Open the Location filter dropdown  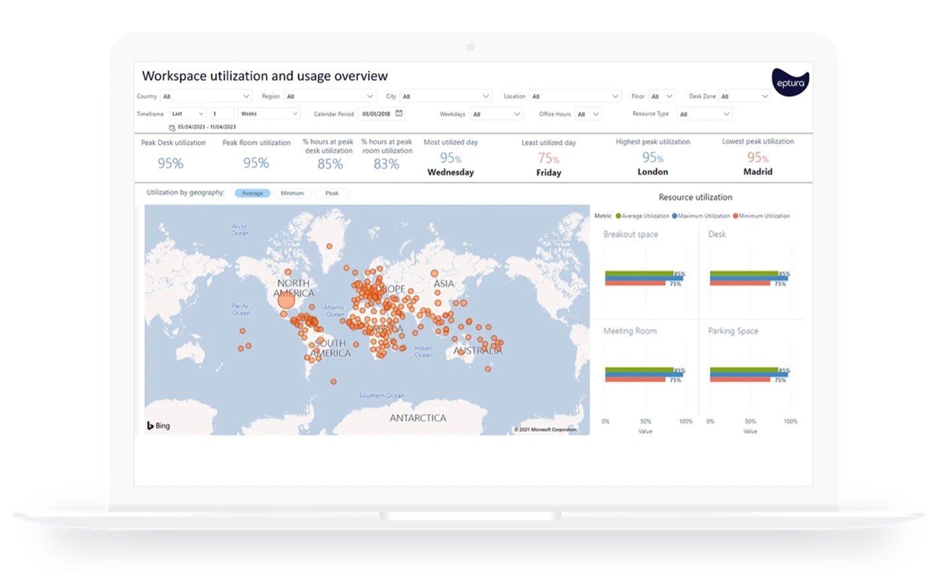tap(575, 96)
